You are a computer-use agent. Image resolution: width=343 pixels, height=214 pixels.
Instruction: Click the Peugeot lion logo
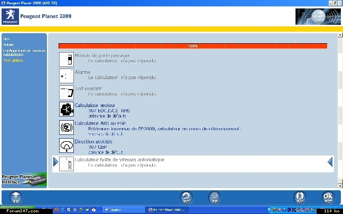pyautogui.click(x=10, y=16)
